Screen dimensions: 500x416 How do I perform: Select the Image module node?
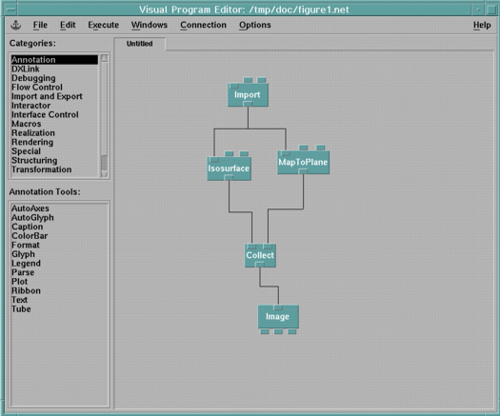278,317
